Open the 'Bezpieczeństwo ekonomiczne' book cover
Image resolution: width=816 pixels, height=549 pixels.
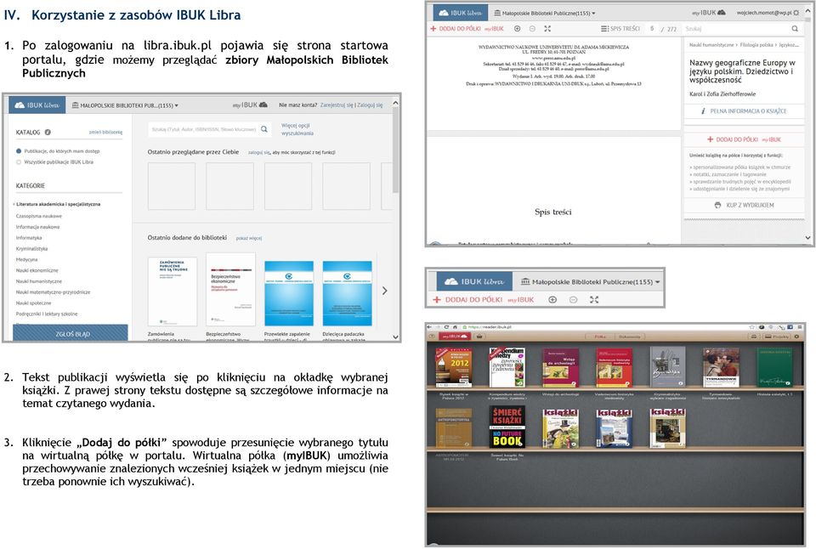(x=230, y=290)
